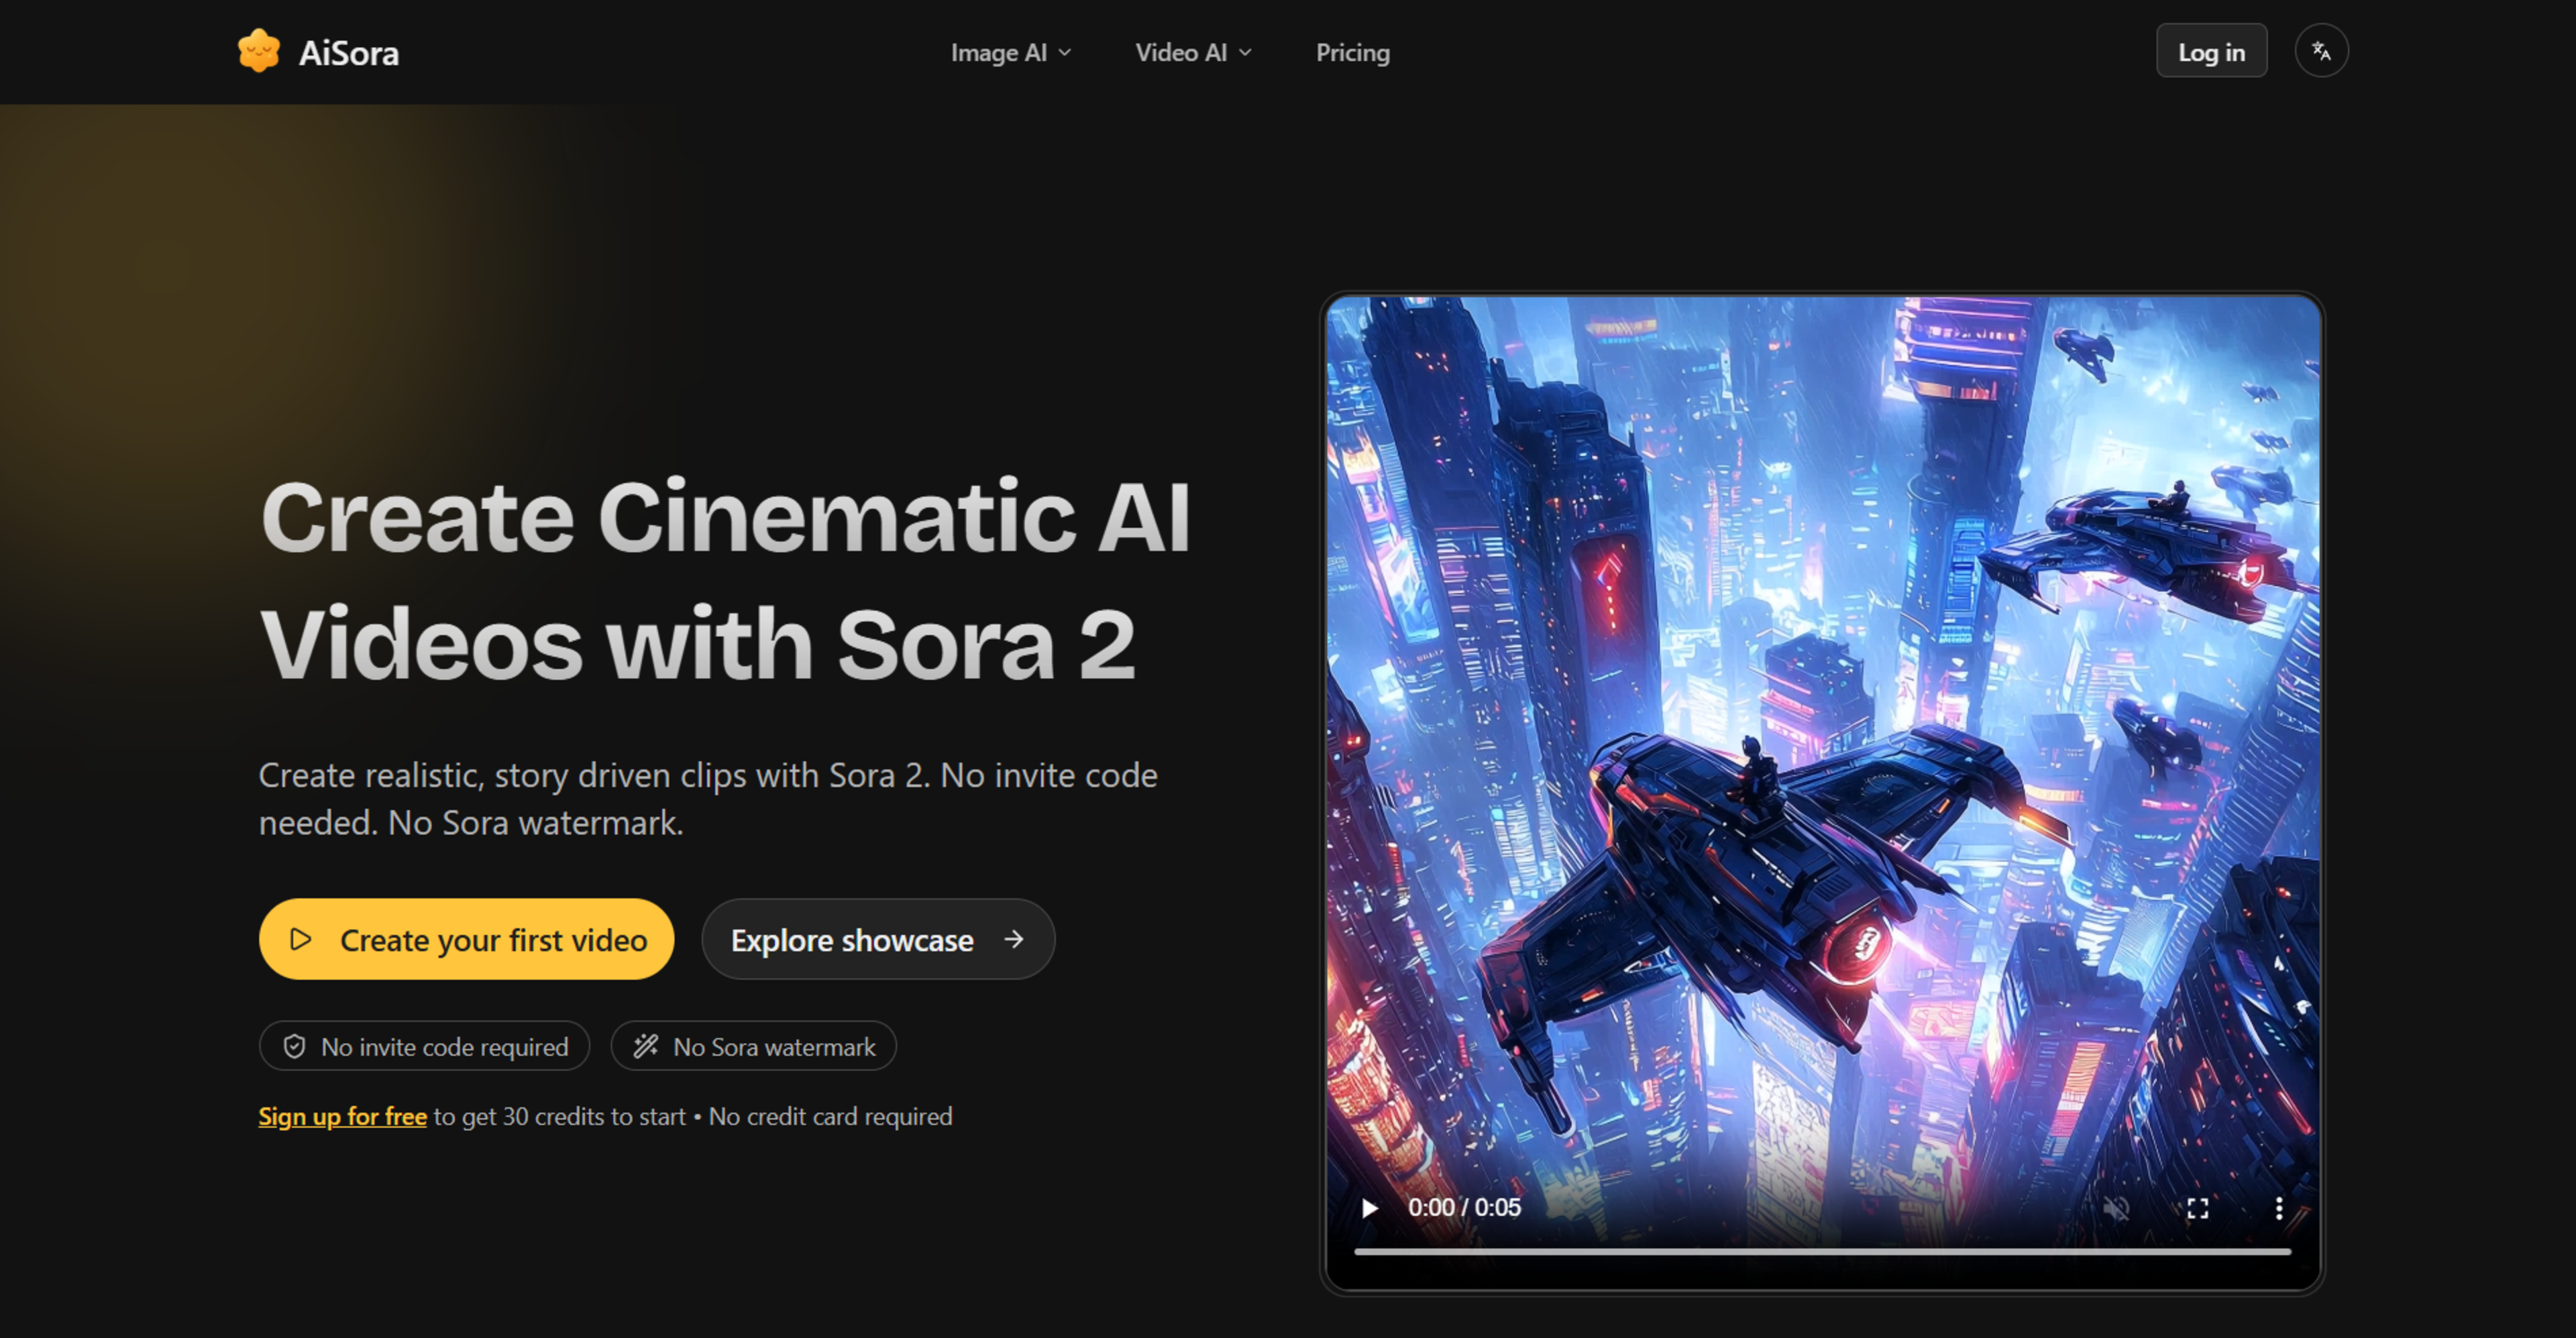Follow the Sign up for free link

(x=342, y=1116)
